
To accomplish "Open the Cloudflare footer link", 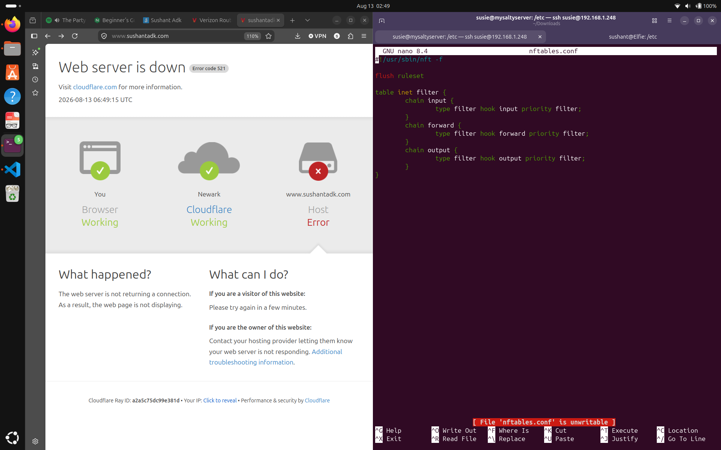I will tap(317, 400).
